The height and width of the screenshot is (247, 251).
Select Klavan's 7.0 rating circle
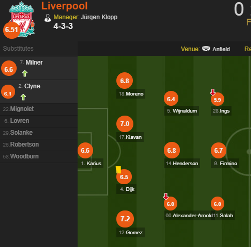click(x=125, y=124)
